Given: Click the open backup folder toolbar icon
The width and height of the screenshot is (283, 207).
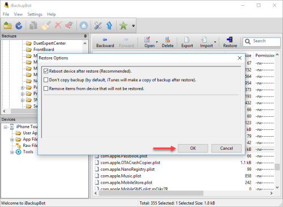Looking at the screenshot, I should pyautogui.click(x=7, y=26).
